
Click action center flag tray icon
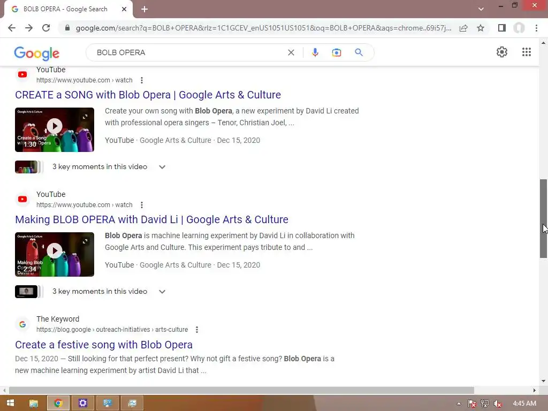pyautogui.click(x=472, y=404)
